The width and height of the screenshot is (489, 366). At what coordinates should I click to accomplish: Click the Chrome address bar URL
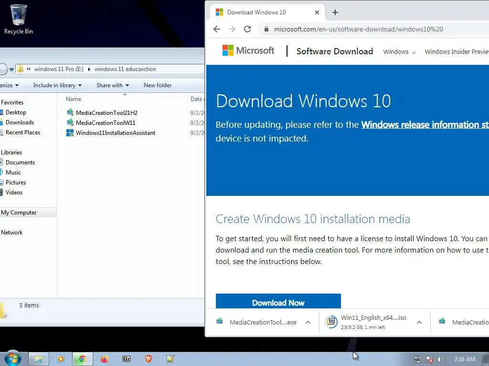click(x=358, y=29)
